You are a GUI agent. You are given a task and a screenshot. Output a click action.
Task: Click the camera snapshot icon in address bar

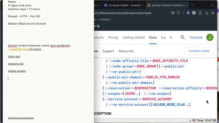[x=173, y=13]
